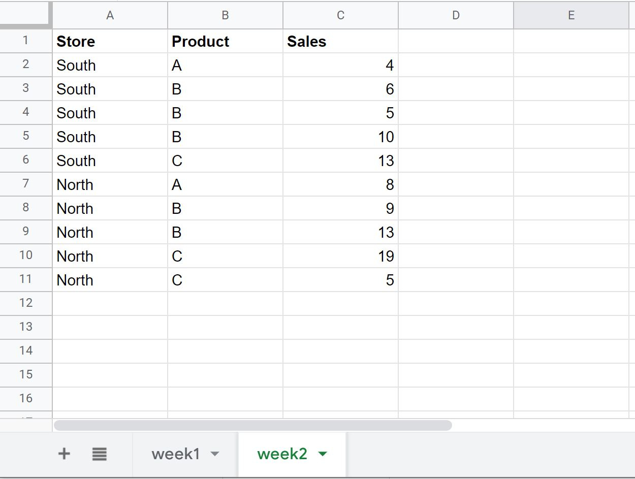Select row number 5
This screenshot has width=635, height=479.
click(26, 136)
